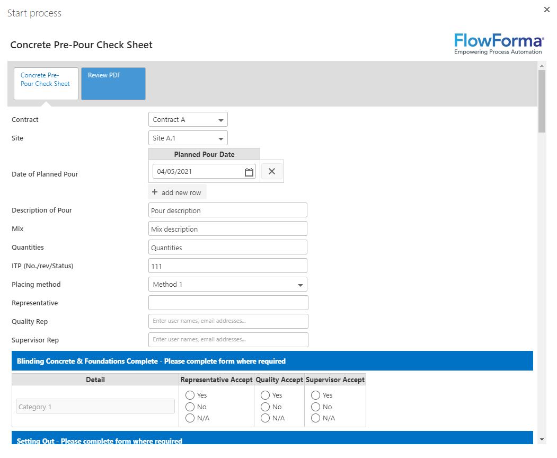Open the Contract dropdown
This screenshot has height=458, width=557.
(x=188, y=119)
